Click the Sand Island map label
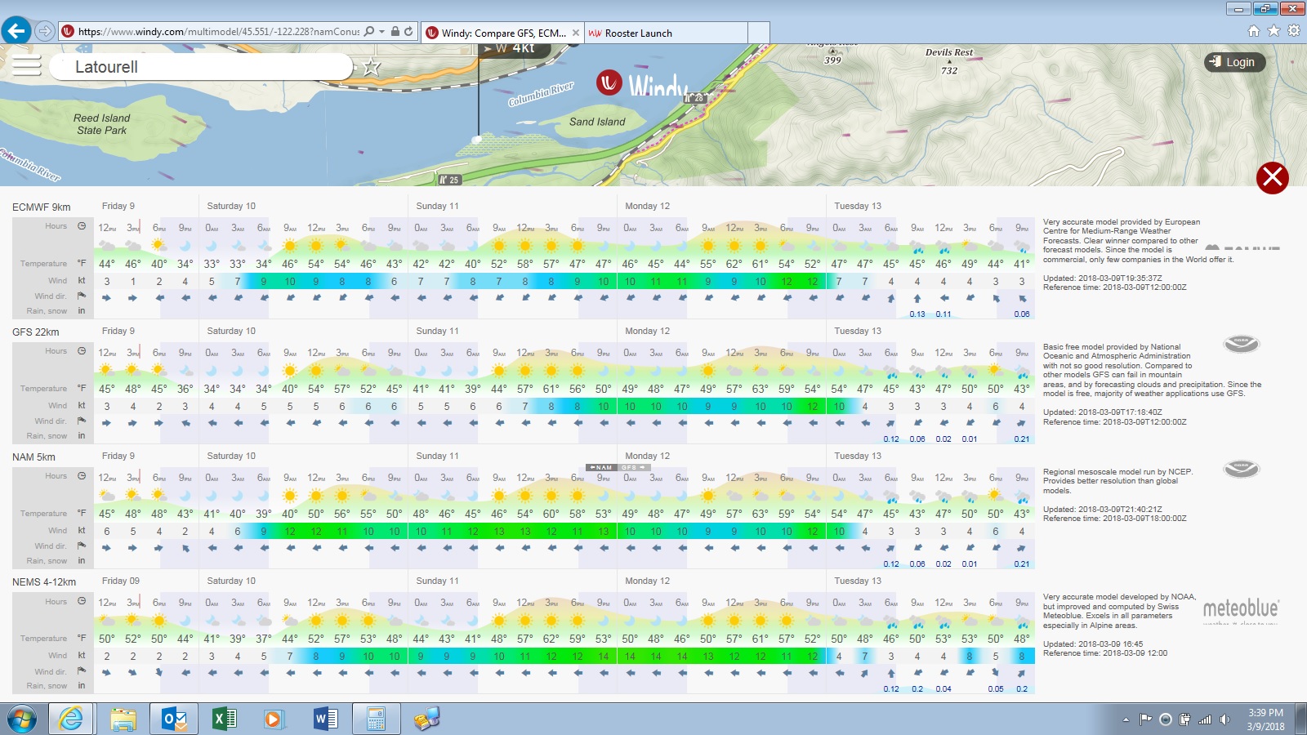The image size is (1307, 735). point(597,122)
